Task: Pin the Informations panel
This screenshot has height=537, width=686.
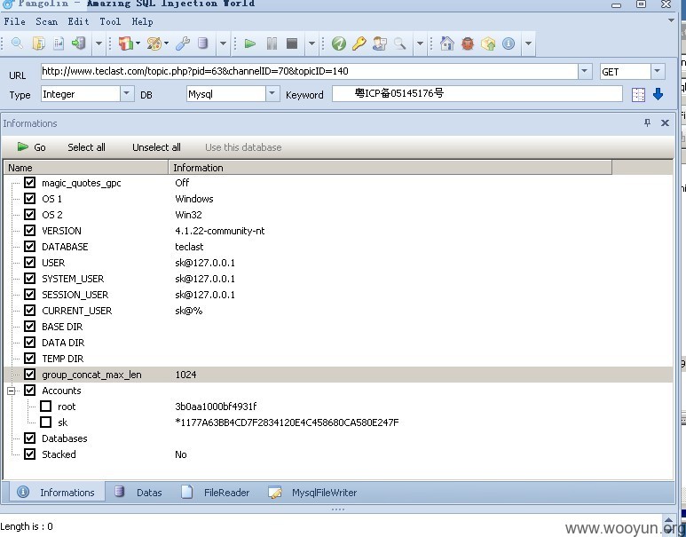Action: click(648, 123)
